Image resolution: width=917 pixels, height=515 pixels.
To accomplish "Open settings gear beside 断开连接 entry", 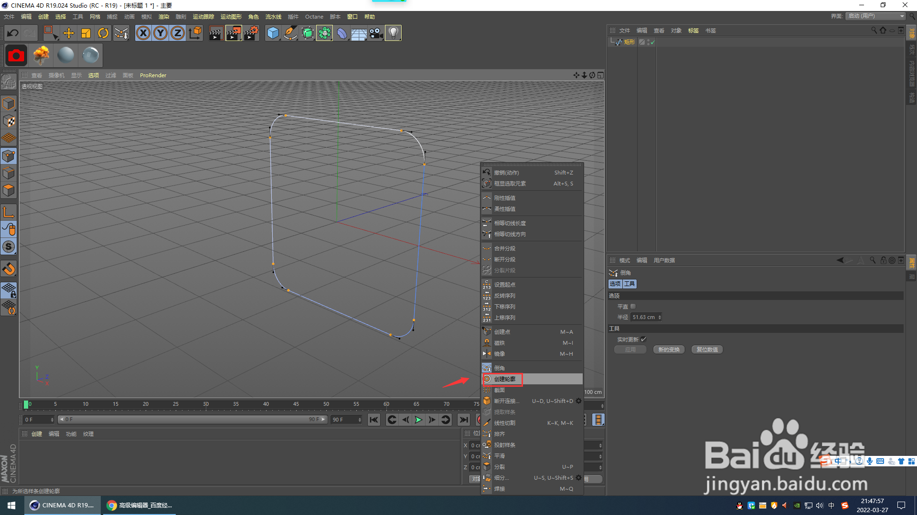I will point(579,401).
